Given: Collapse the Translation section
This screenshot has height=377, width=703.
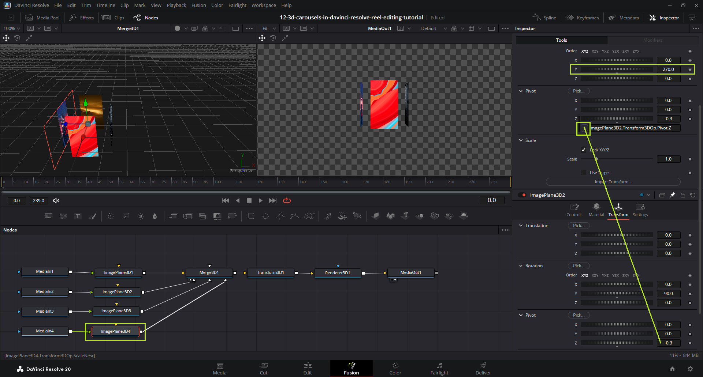Looking at the screenshot, I should click(521, 226).
